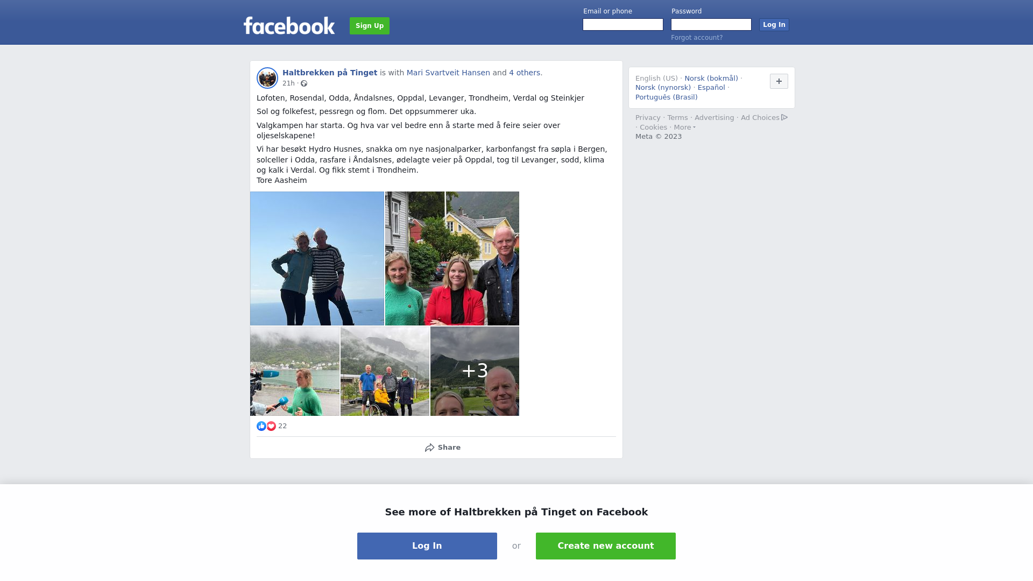This screenshot has height=581, width=1033.
Task: Switch language to Norsk (bokmål)
Action: (x=711, y=79)
